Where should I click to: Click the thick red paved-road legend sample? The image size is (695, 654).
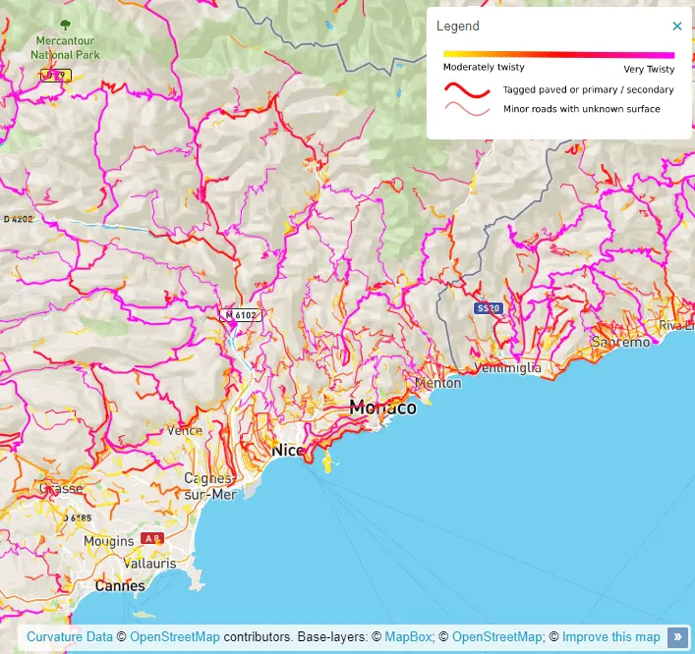point(466,89)
